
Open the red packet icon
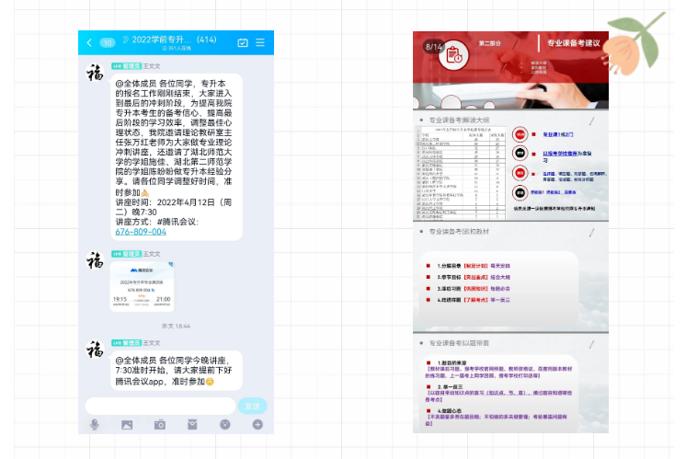click(192, 424)
